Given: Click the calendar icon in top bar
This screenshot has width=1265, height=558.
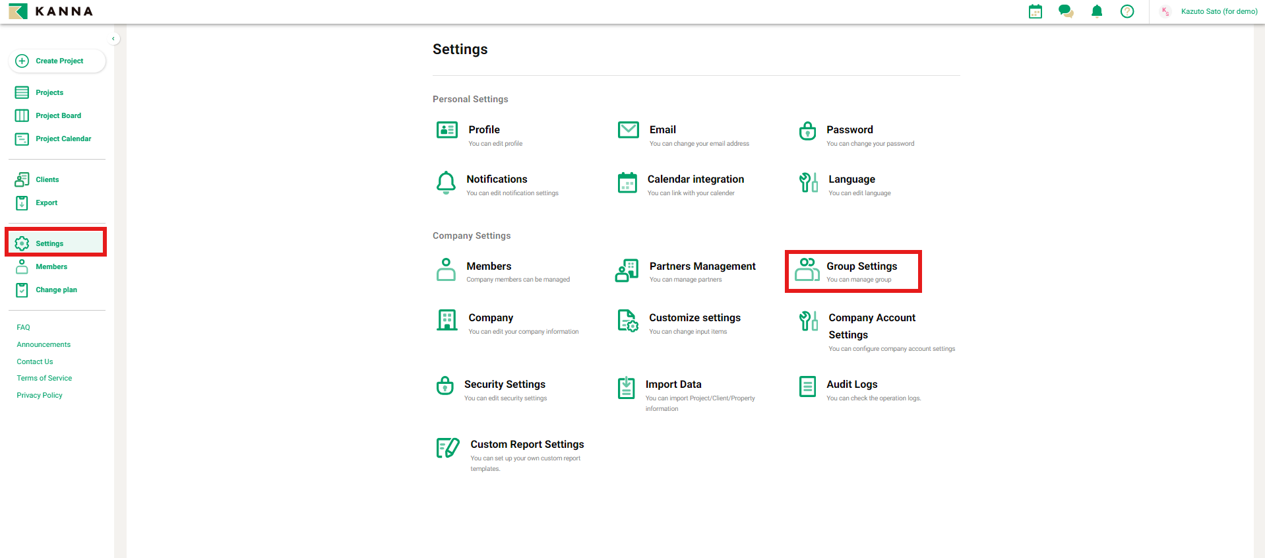Looking at the screenshot, I should pos(1035,11).
